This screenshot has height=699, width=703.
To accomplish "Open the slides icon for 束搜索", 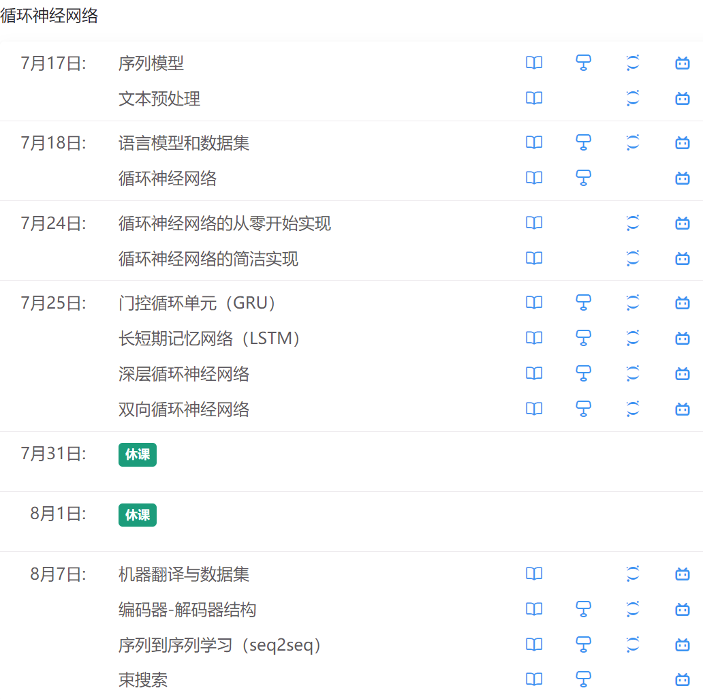I will click(583, 679).
